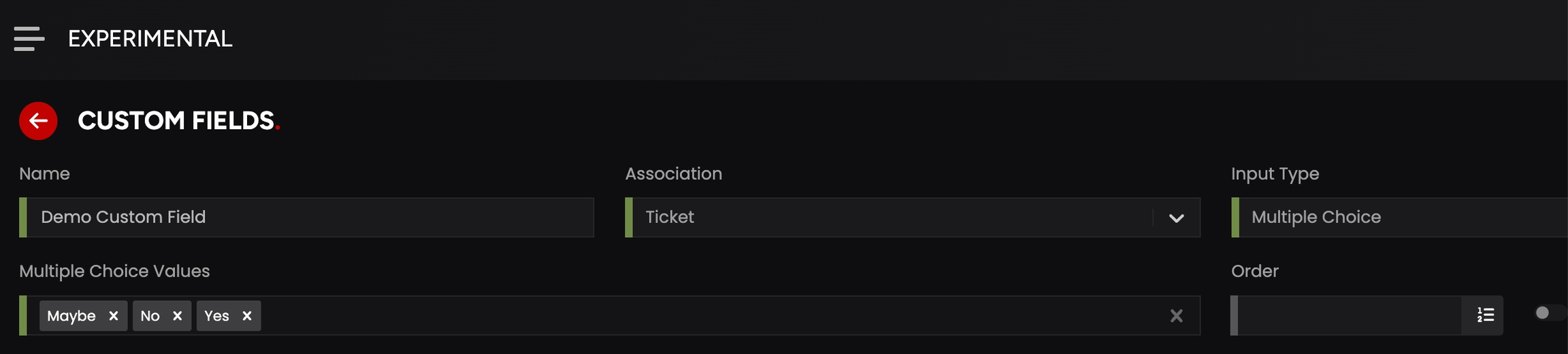Clear all multiple choice values
1568x354 pixels.
(x=1176, y=316)
